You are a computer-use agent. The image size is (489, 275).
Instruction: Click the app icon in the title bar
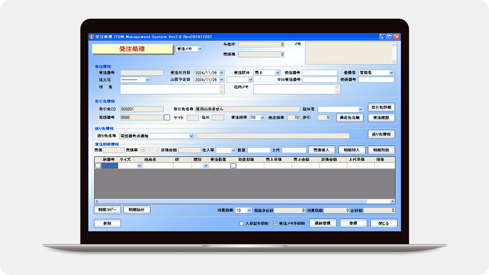(91, 37)
